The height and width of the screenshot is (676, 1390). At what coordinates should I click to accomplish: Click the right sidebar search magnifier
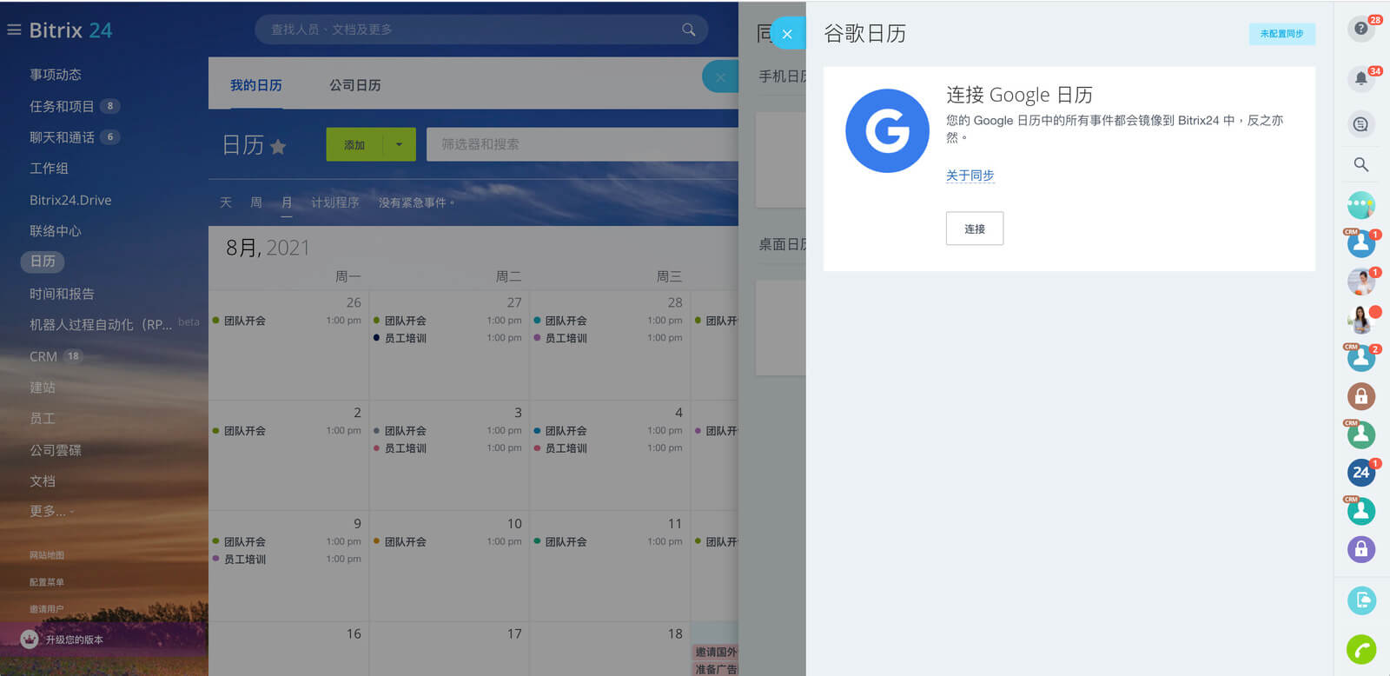click(x=1361, y=164)
